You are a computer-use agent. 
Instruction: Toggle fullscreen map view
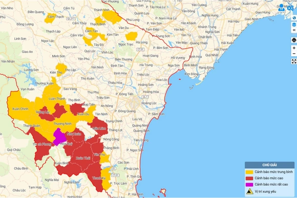pyautogui.click(x=294, y=61)
